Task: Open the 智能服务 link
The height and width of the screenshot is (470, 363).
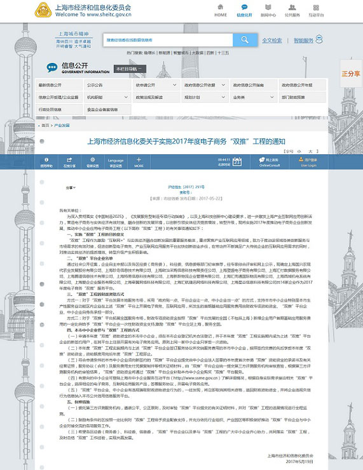Action: tap(303, 41)
